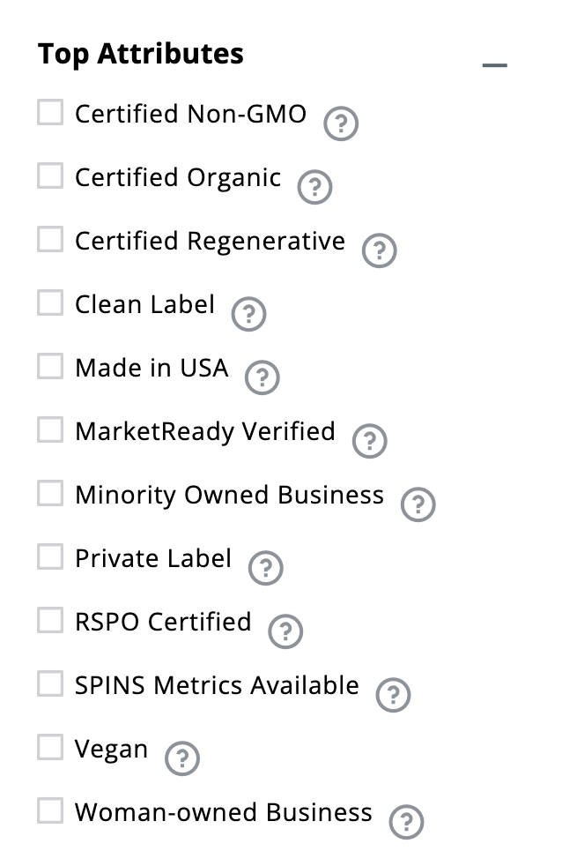This screenshot has height=866, width=562.
Task: Collapse the Top Attributes section
Action: 495,65
